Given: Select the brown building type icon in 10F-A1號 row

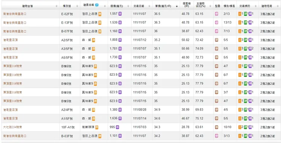Looking at the screenshot, I should click(217, 127).
